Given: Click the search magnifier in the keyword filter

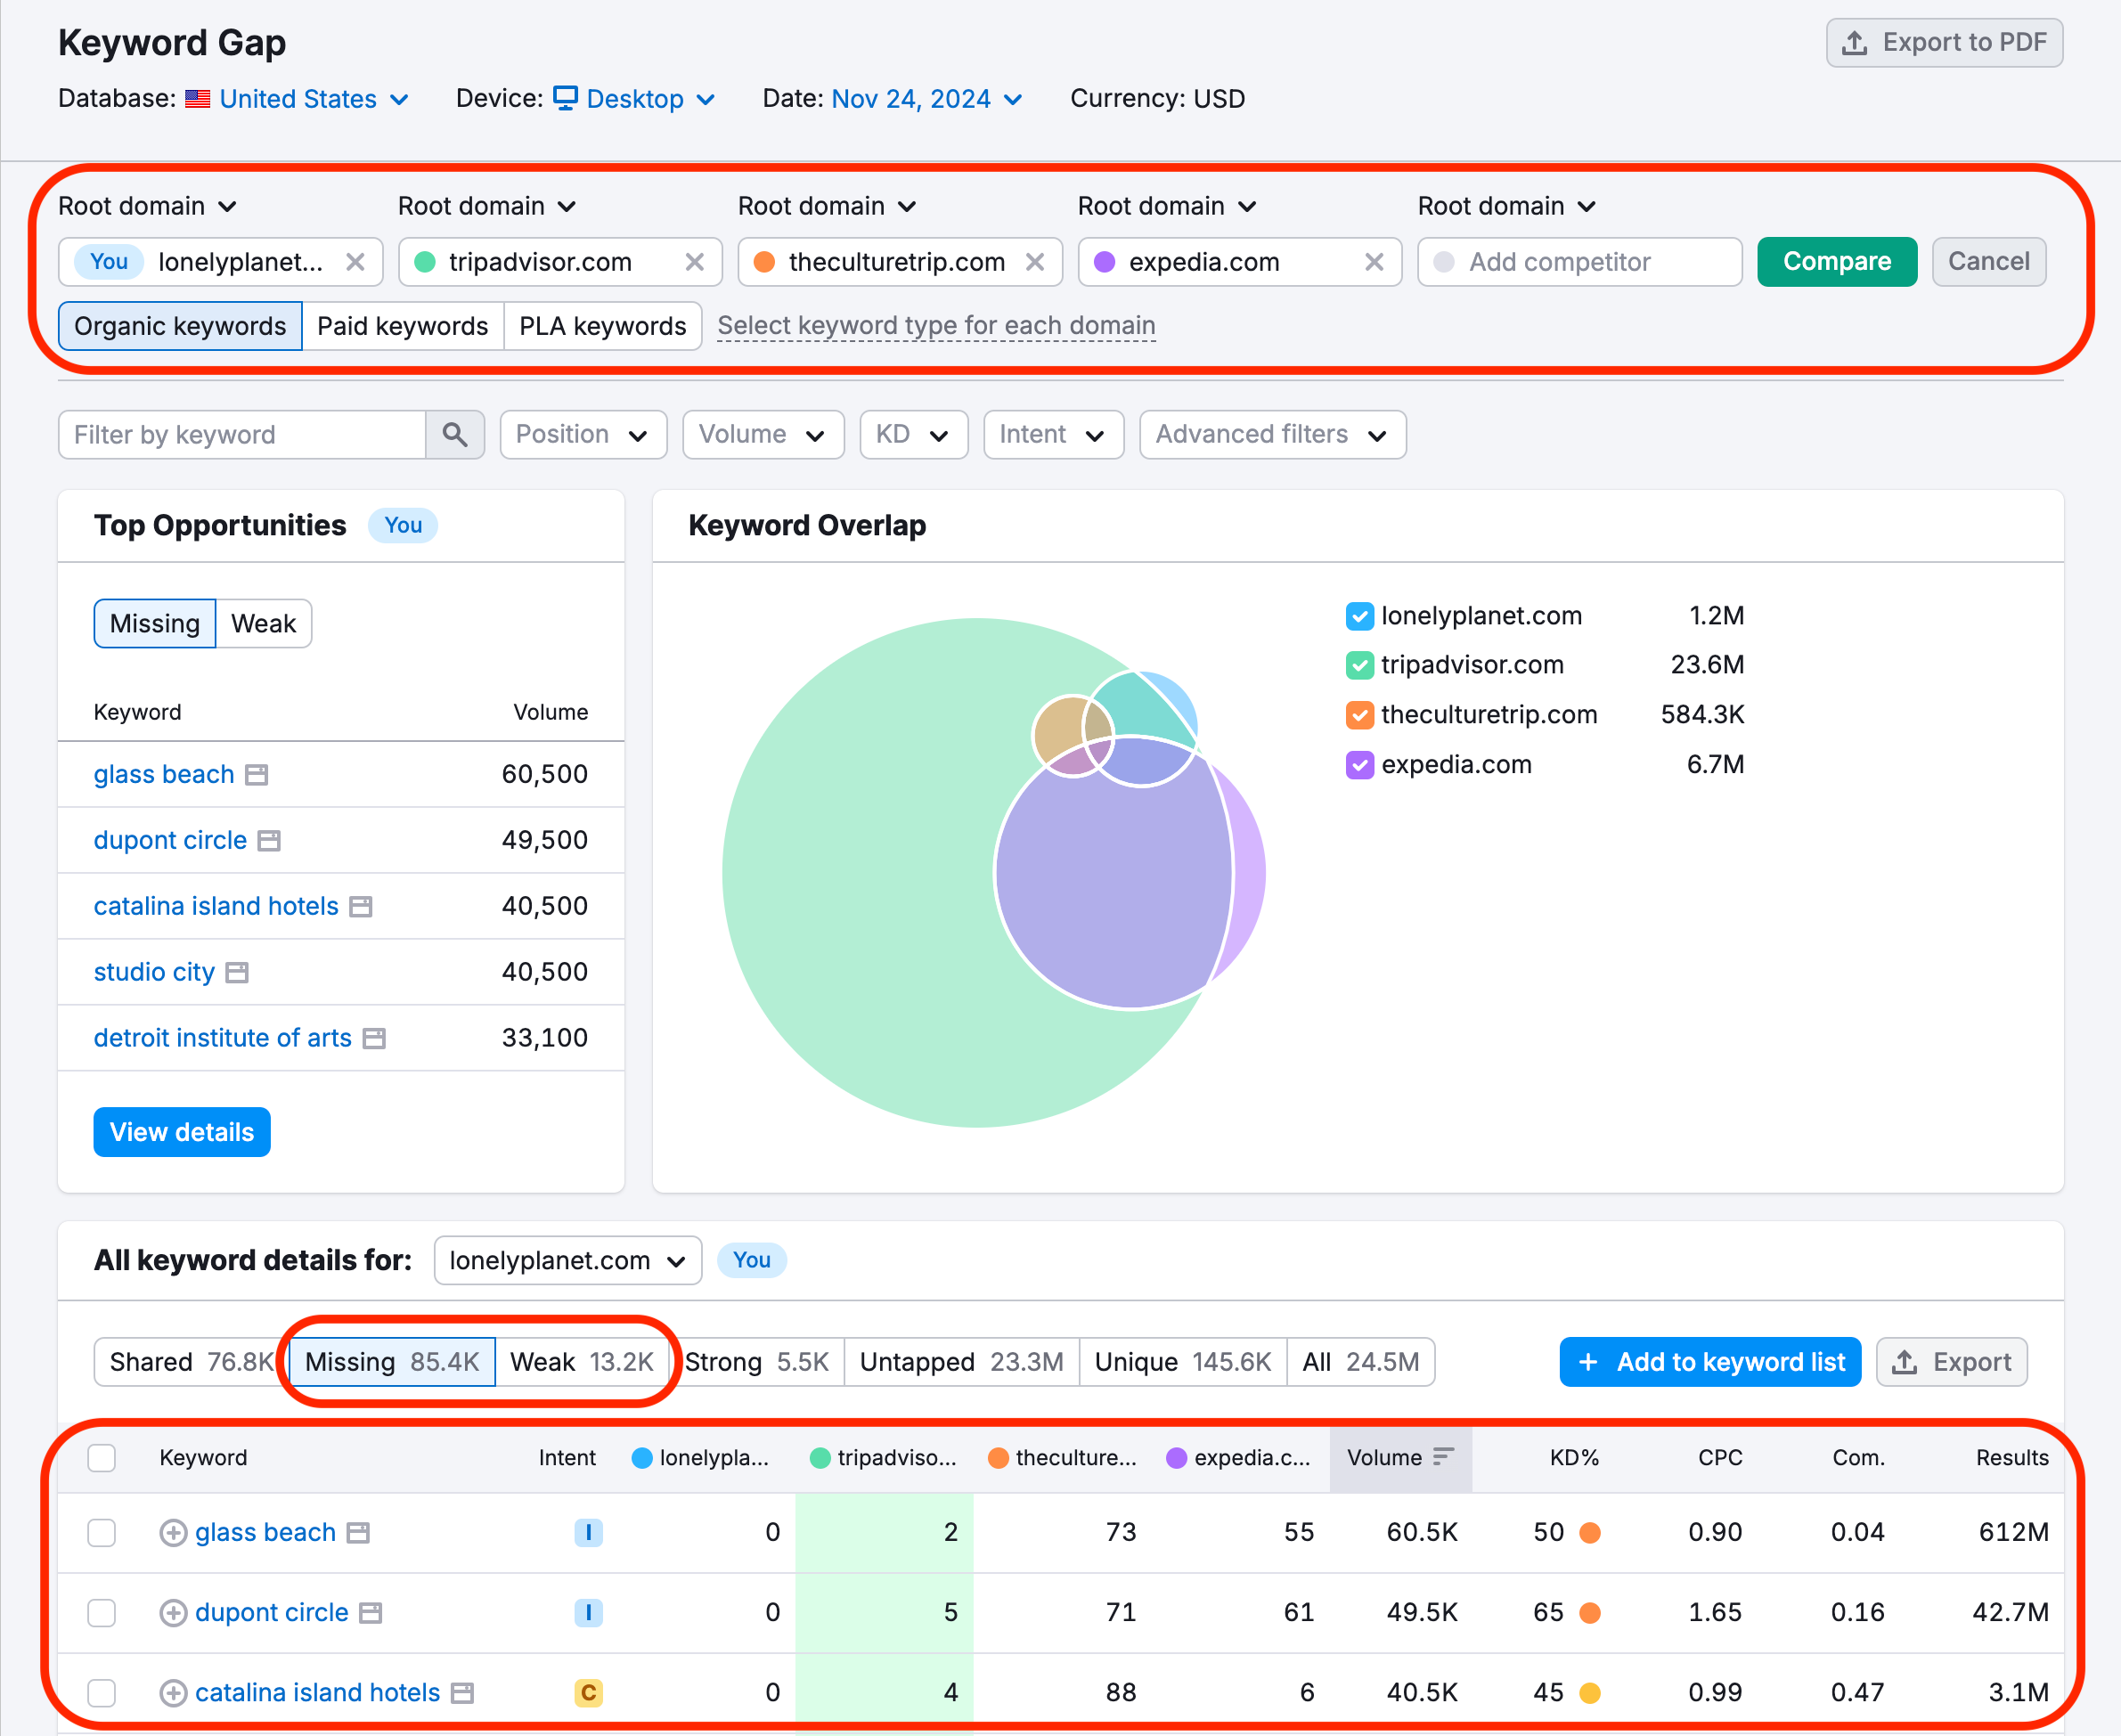Looking at the screenshot, I should (455, 434).
